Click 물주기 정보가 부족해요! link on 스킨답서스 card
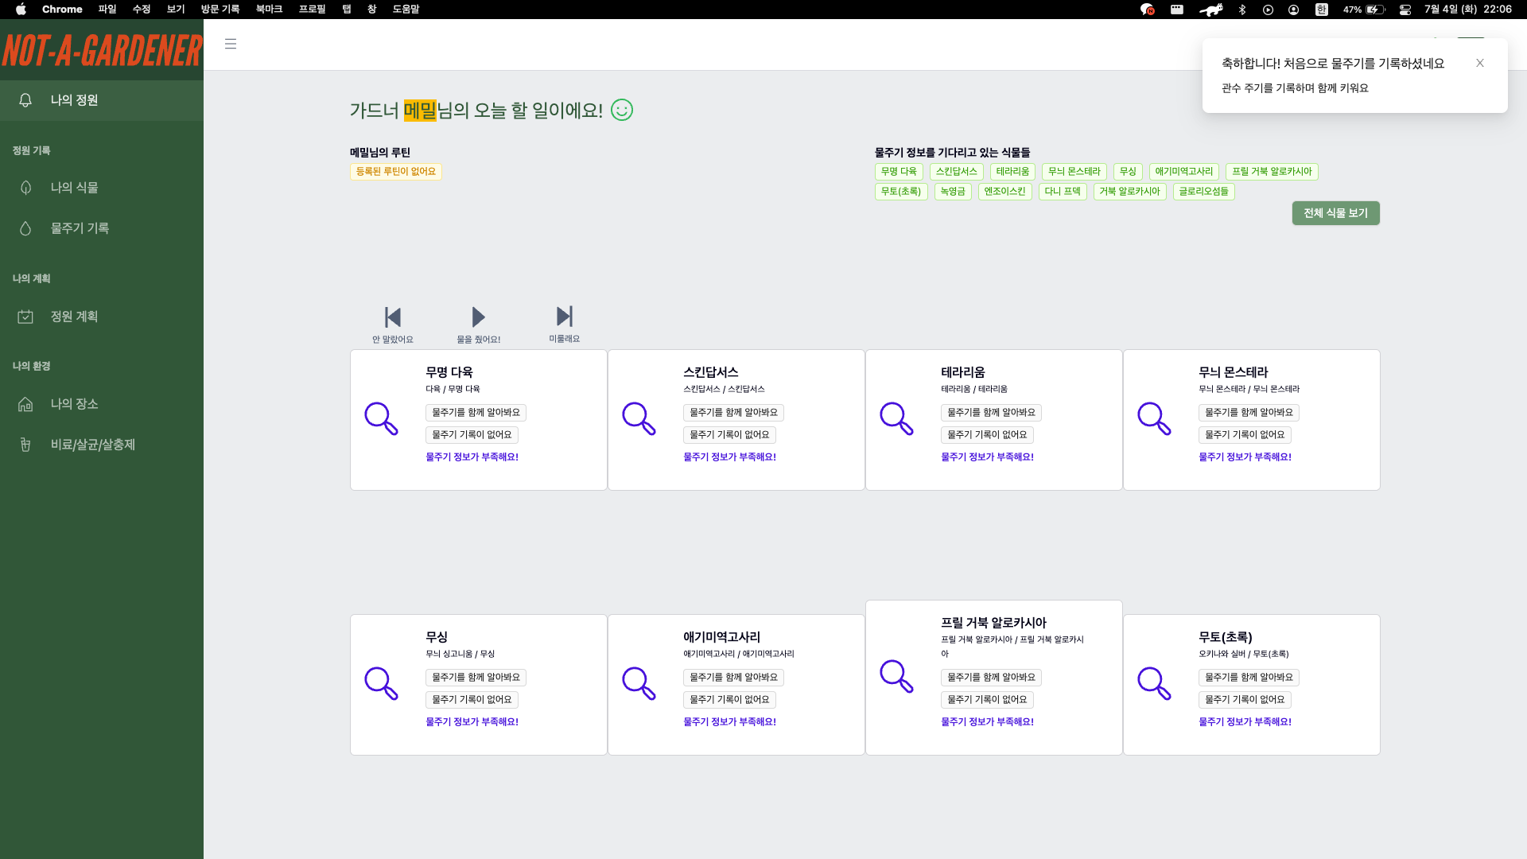This screenshot has height=859, width=1527. 729,457
